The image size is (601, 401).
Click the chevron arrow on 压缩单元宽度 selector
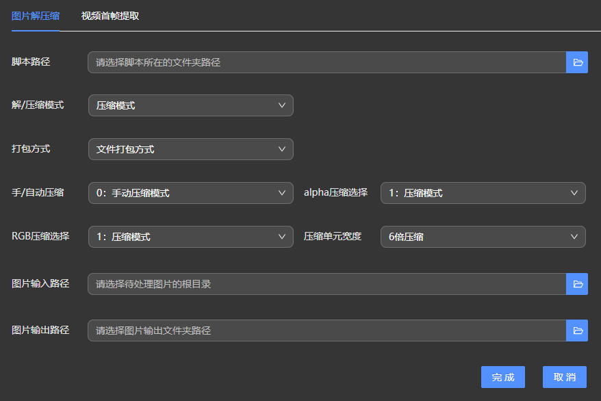574,237
